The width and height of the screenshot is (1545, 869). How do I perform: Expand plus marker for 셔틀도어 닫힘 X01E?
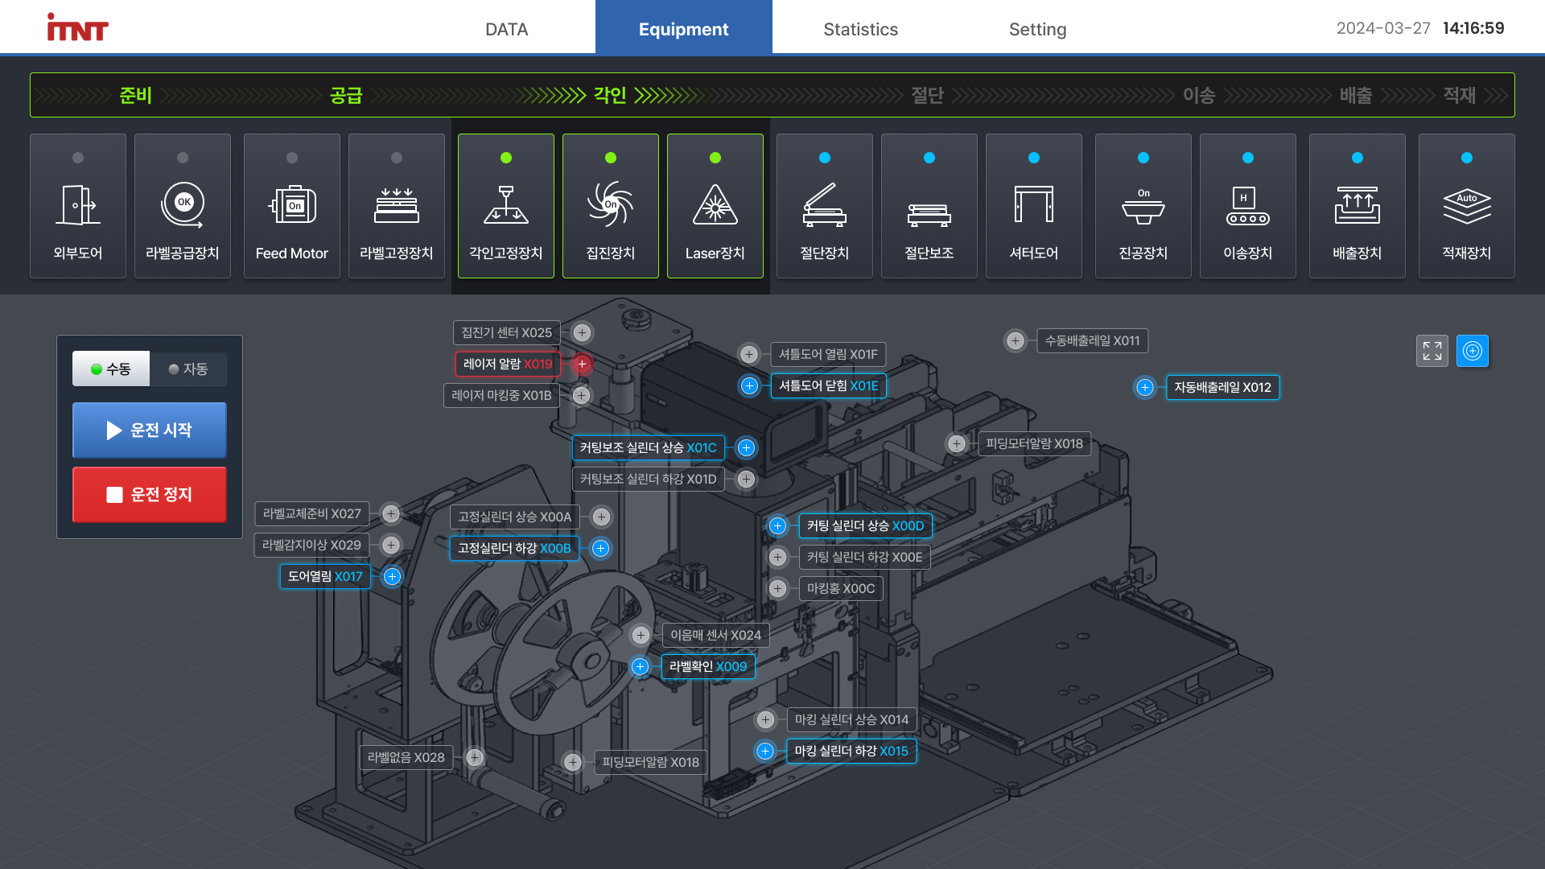tap(749, 386)
